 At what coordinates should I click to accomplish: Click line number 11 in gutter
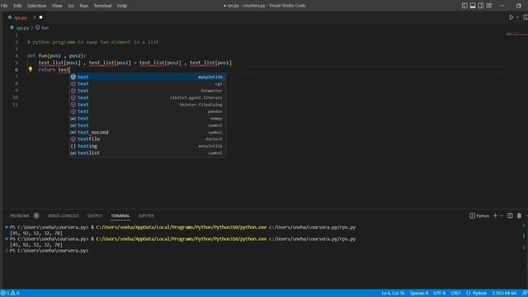pos(15,105)
